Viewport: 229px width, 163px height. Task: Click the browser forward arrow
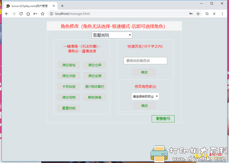pyautogui.click(x=14, y=14)
